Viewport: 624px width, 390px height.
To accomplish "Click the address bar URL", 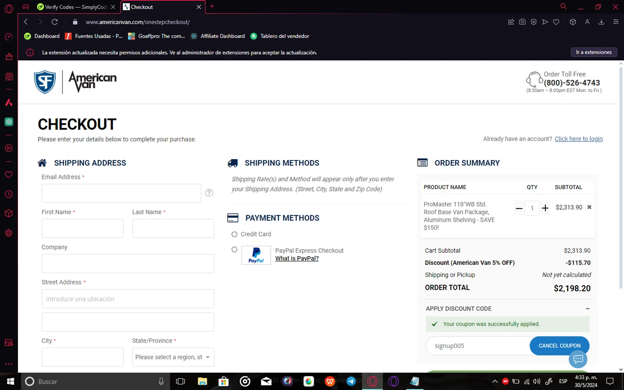I will click(x=138, y=22).
